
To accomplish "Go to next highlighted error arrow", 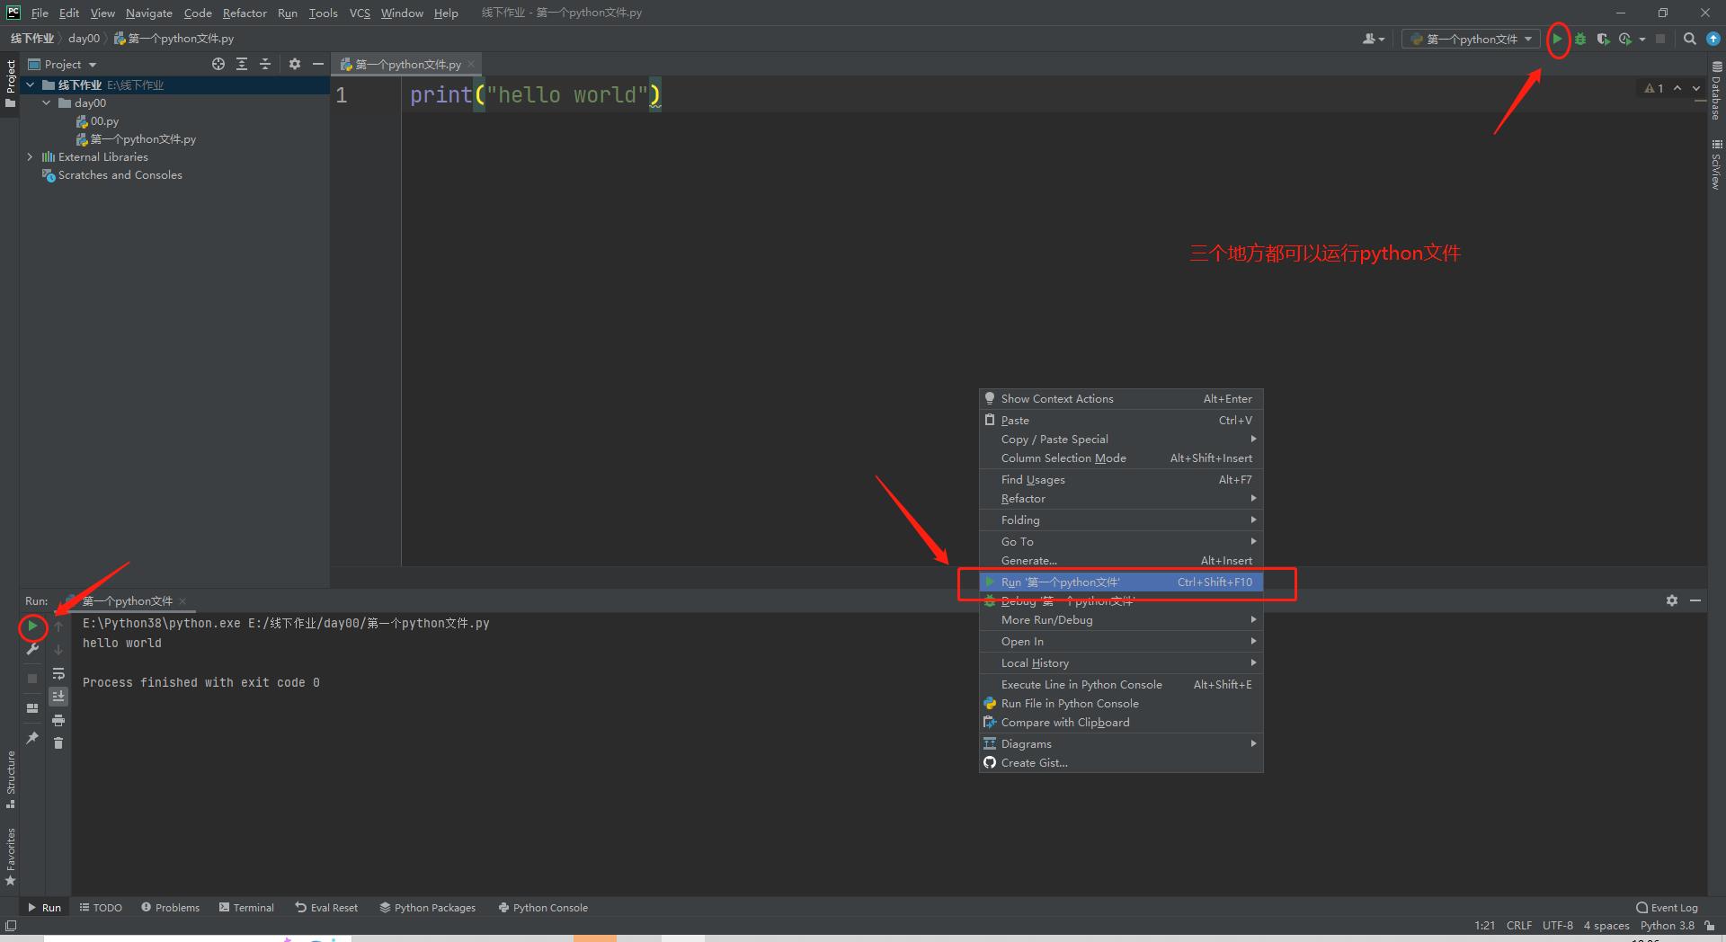I will click(x=1696, y=88).
